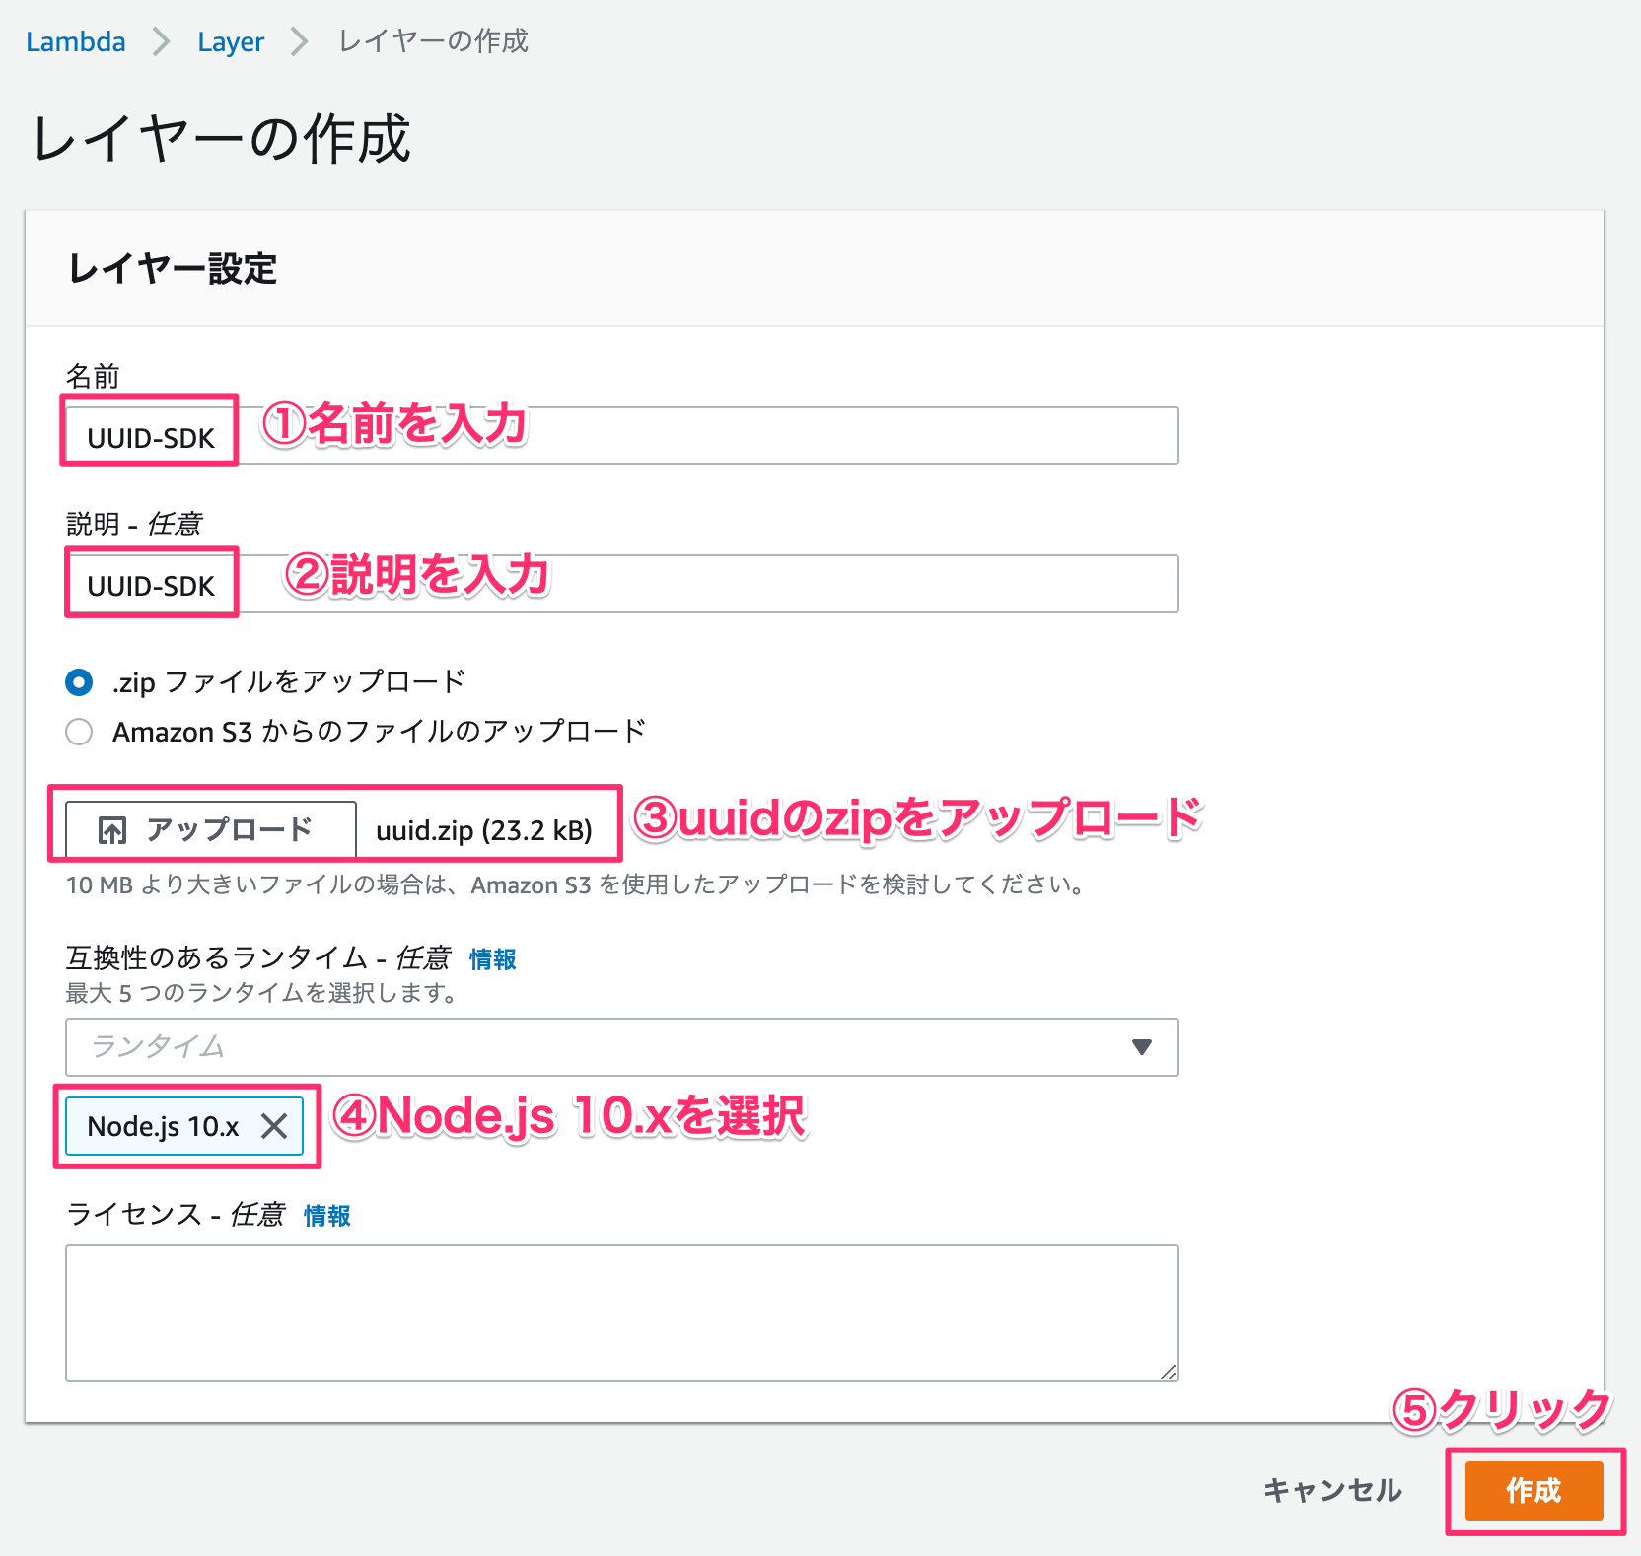The height and width of the screenshot is (1556, 1641).
Task: Click the 最大 5 つのランタイムを選択します text
Action: [261, 993]
